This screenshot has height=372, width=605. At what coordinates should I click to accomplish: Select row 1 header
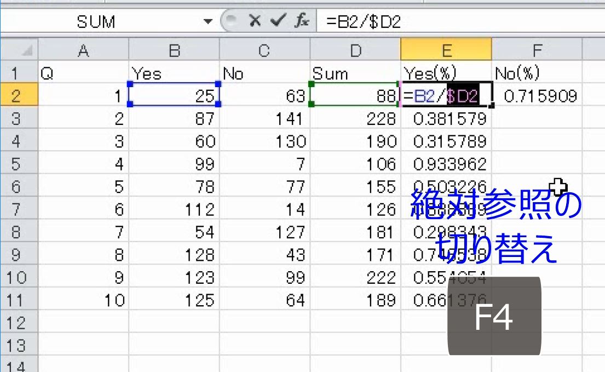[19, 72]
